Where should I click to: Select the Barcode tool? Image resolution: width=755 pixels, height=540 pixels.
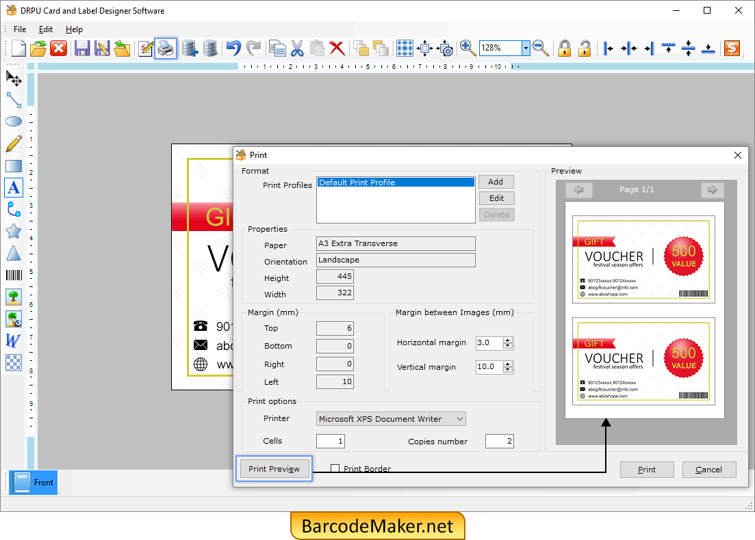[x=14, y=275]
